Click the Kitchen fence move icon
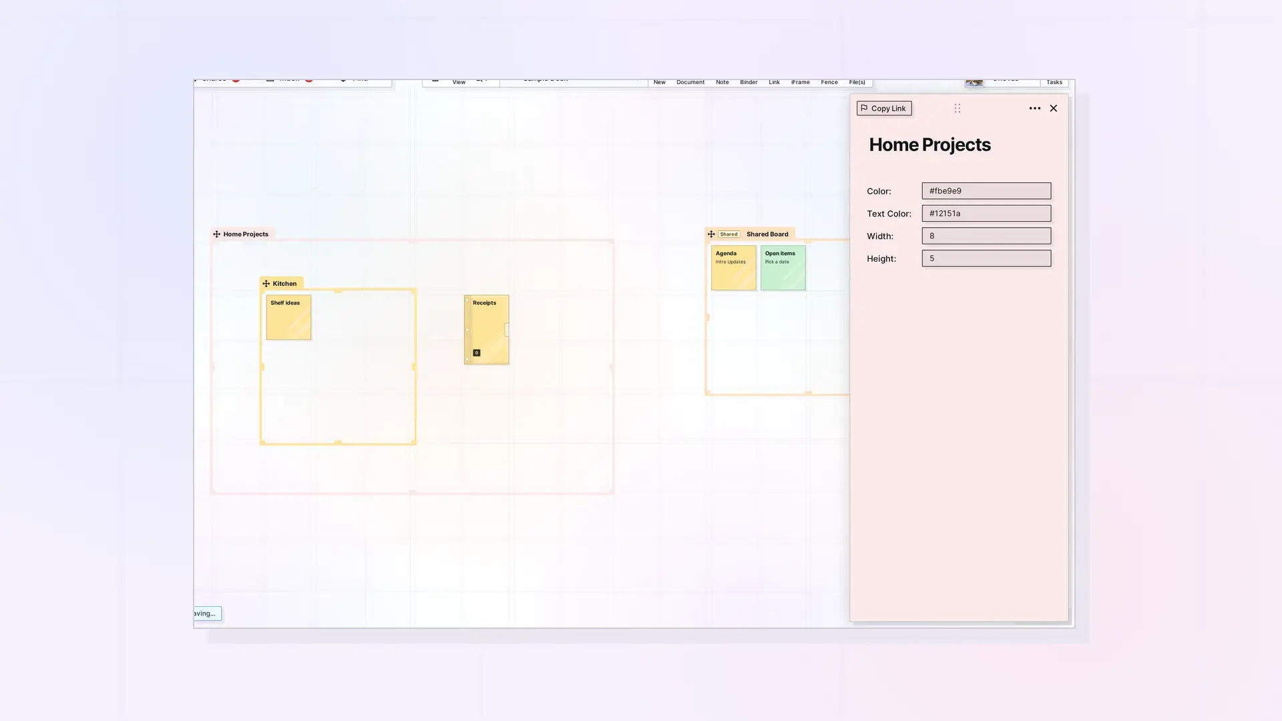Viewport: 1282px width, 721px height. tap(266, 284)
